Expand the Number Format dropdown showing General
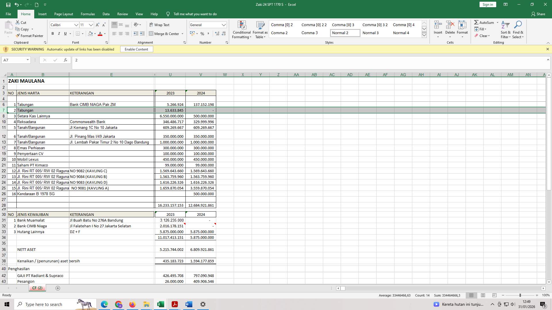This screenshot has width=552, height=310. point(224,25)
